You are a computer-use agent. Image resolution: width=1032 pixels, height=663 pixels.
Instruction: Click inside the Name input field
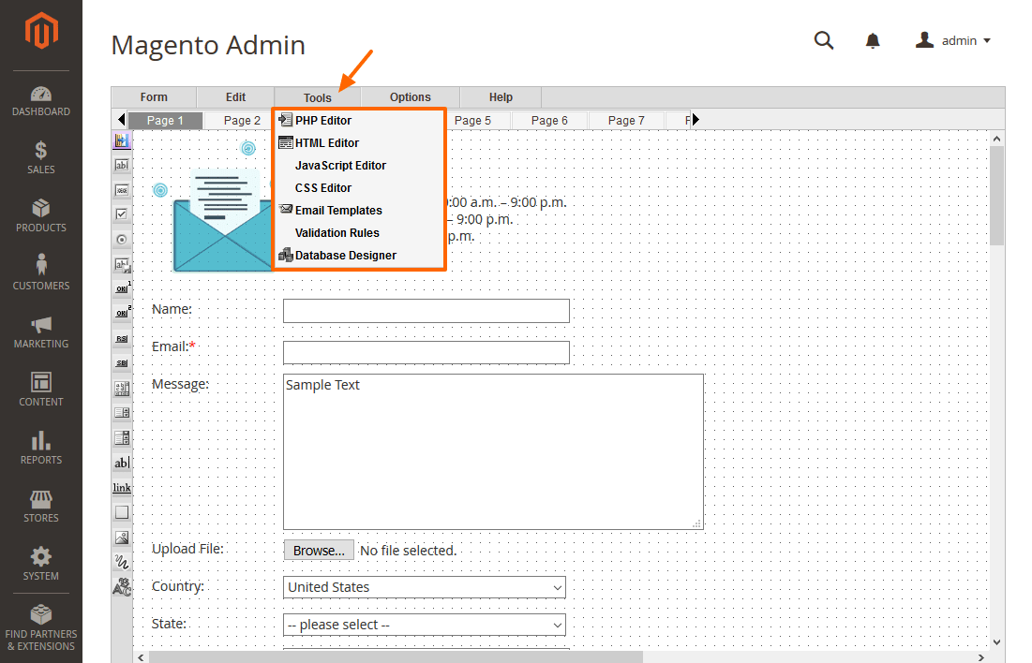click(426, 310)
